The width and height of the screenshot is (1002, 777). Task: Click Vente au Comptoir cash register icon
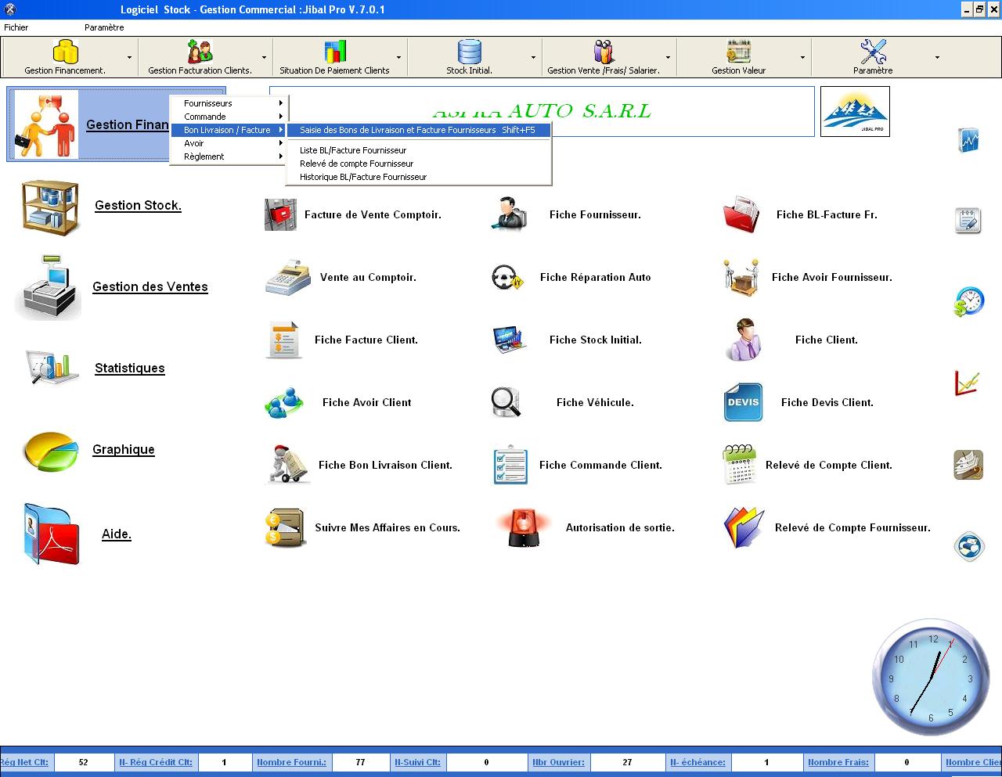287,277
